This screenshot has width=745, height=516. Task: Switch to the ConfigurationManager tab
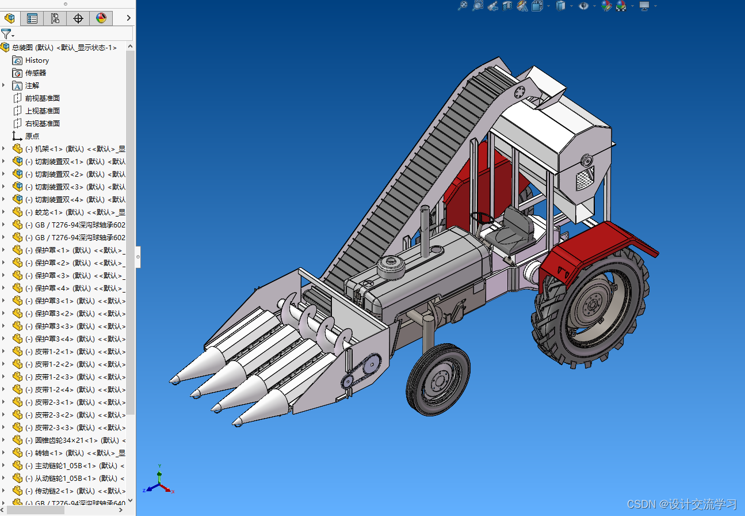pyautogui.click(x=55, y=18)
